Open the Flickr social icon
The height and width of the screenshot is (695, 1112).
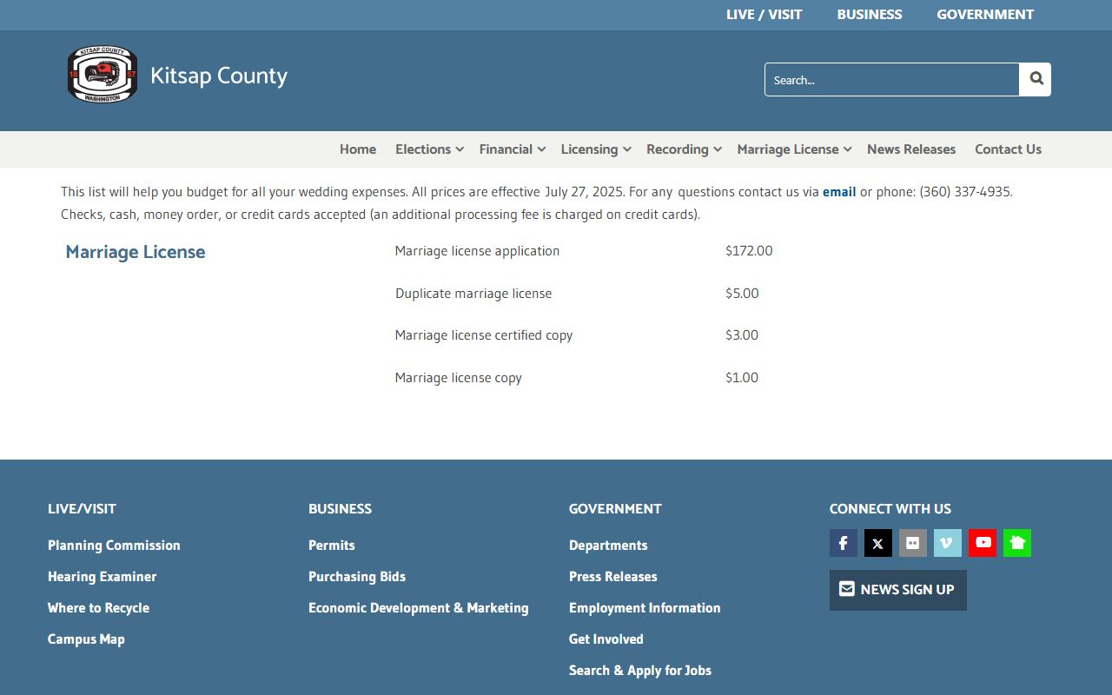tap(913, 543)
